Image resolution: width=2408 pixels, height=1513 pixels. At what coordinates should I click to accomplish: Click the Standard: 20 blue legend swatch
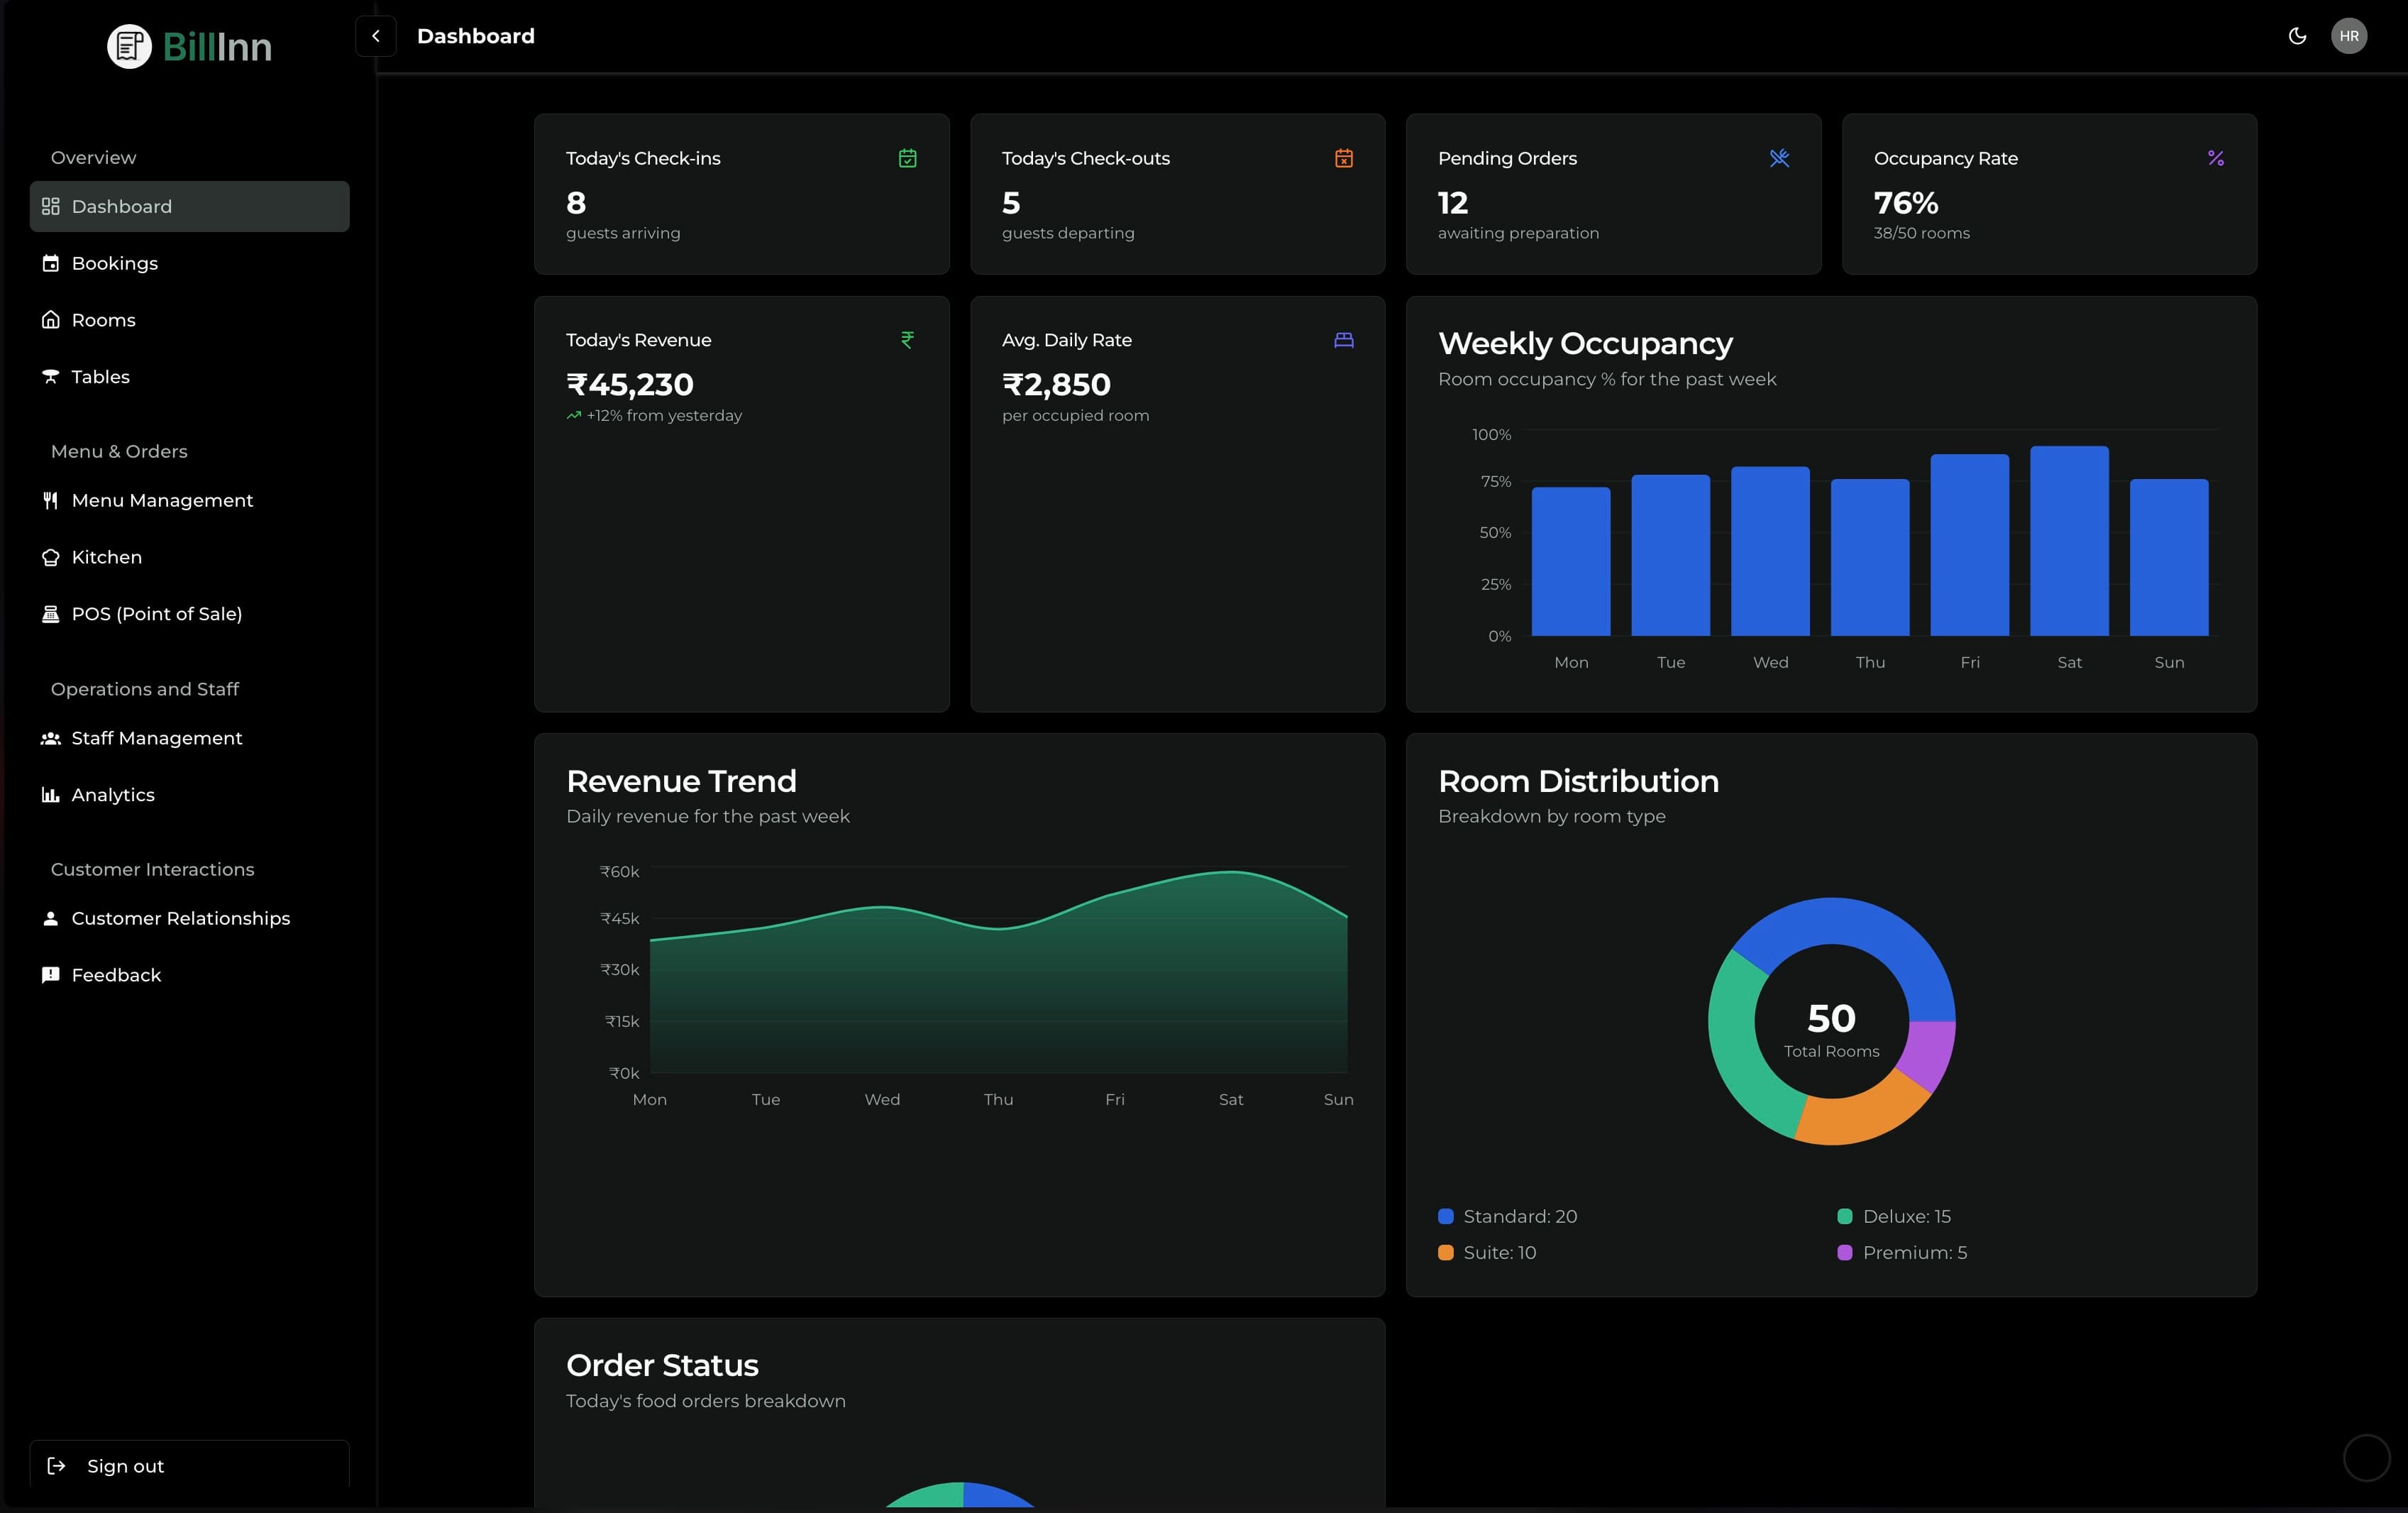(1445, 1216)
